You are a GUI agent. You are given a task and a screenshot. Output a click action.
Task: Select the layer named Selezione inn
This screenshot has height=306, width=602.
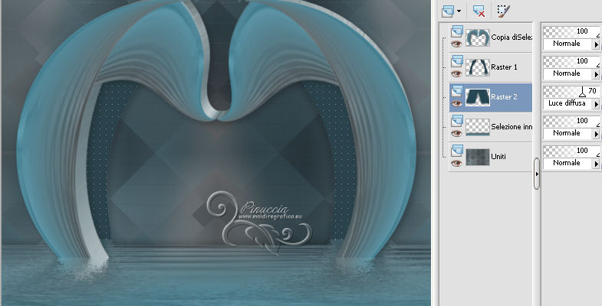point(512,127)
